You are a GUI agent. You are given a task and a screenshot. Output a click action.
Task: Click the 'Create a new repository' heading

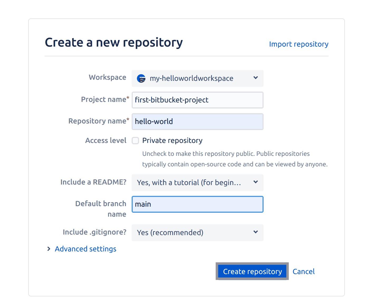pyautogui.click(x=114, y=42)
